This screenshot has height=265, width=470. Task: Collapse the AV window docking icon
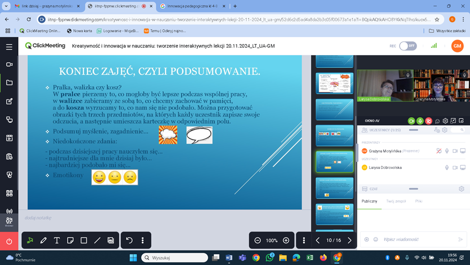pos(453,121)
